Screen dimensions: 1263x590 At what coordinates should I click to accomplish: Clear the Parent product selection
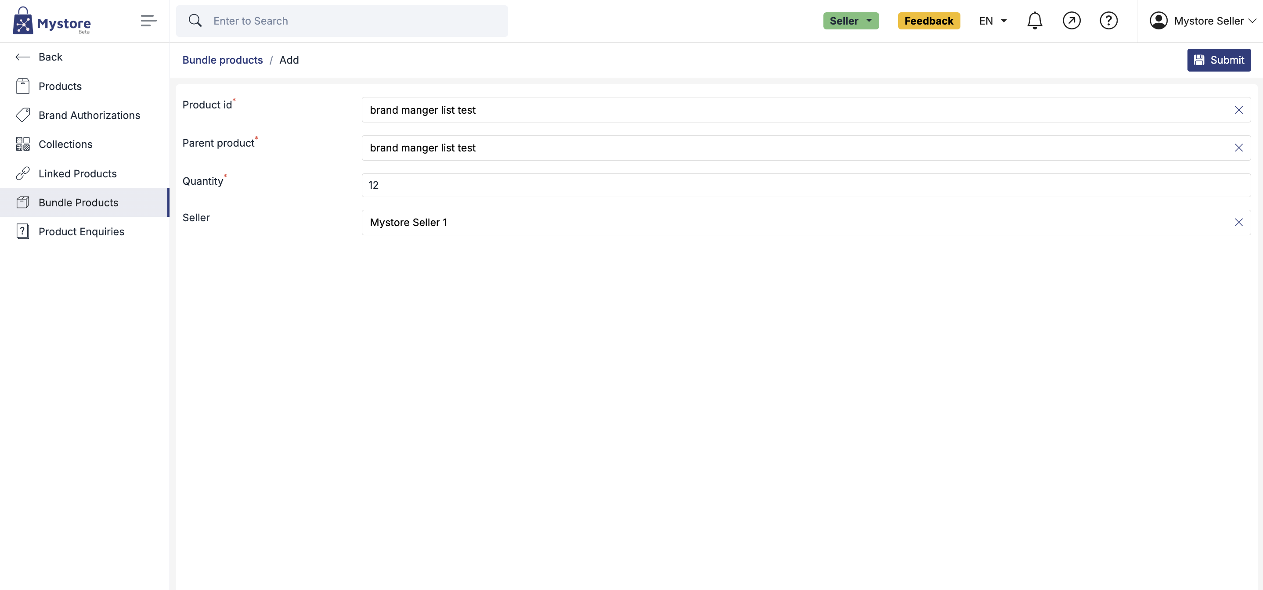point(1238,148)
